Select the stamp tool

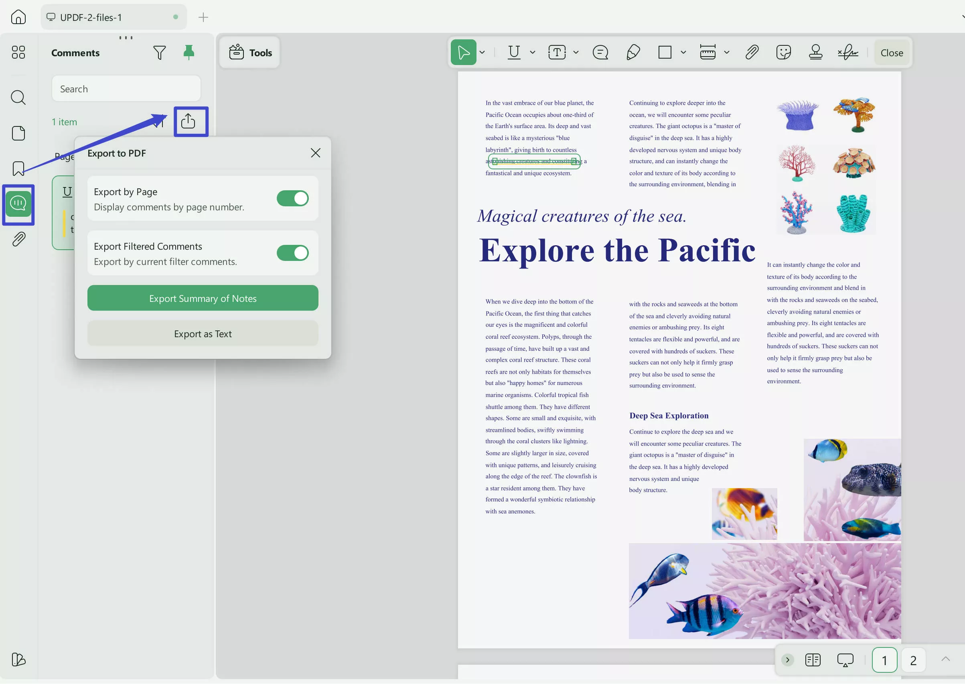coord(816,52)
